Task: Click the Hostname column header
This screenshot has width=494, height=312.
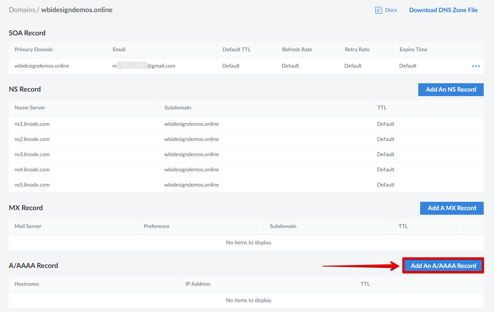Action: pos(27,284)
